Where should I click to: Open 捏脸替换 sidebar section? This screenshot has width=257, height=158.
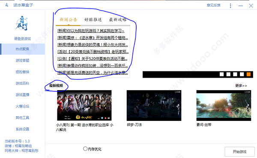22,72
